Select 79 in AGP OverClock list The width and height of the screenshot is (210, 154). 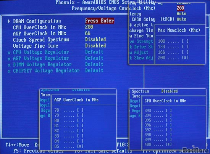(x=69, y=115)
